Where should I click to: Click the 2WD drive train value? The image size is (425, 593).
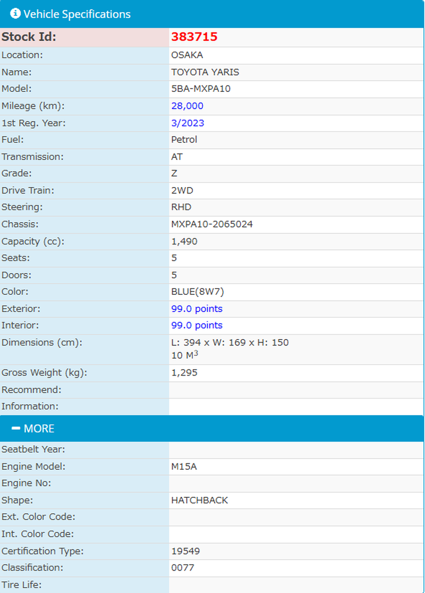coord(182,190)
